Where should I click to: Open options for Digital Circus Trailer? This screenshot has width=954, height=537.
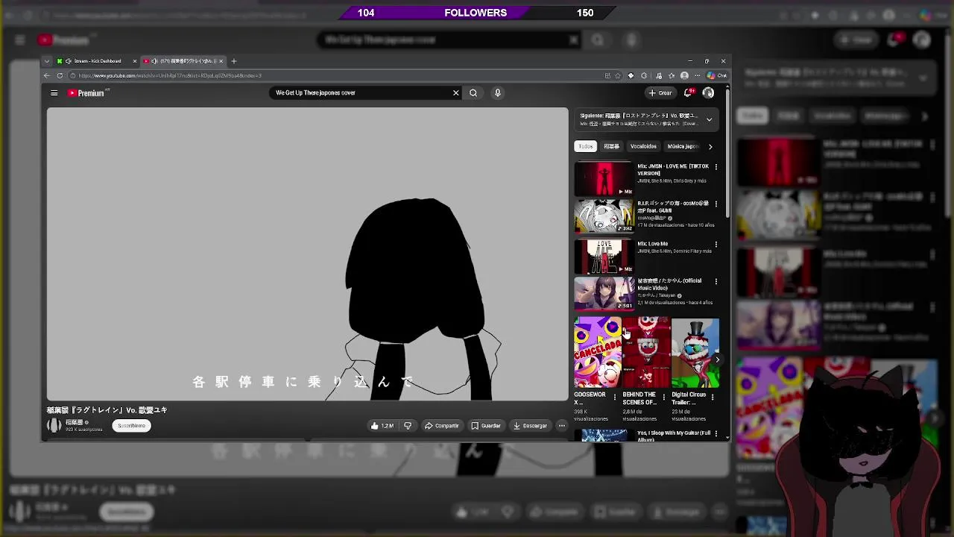click(x=713, y=398)
